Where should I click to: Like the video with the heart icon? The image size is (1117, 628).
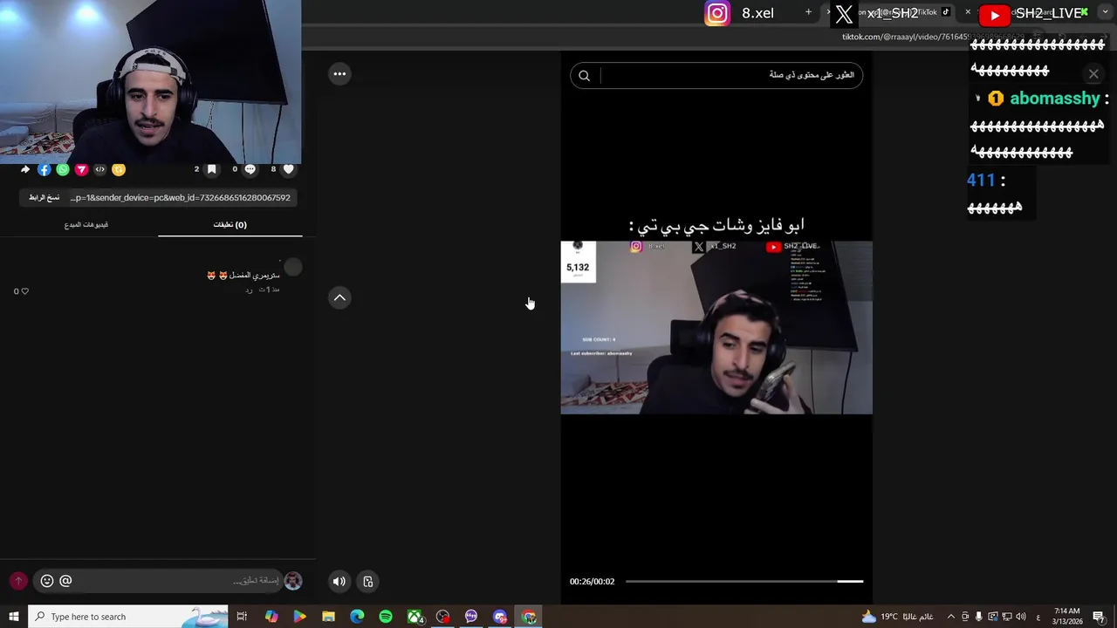tap(288, 169)
